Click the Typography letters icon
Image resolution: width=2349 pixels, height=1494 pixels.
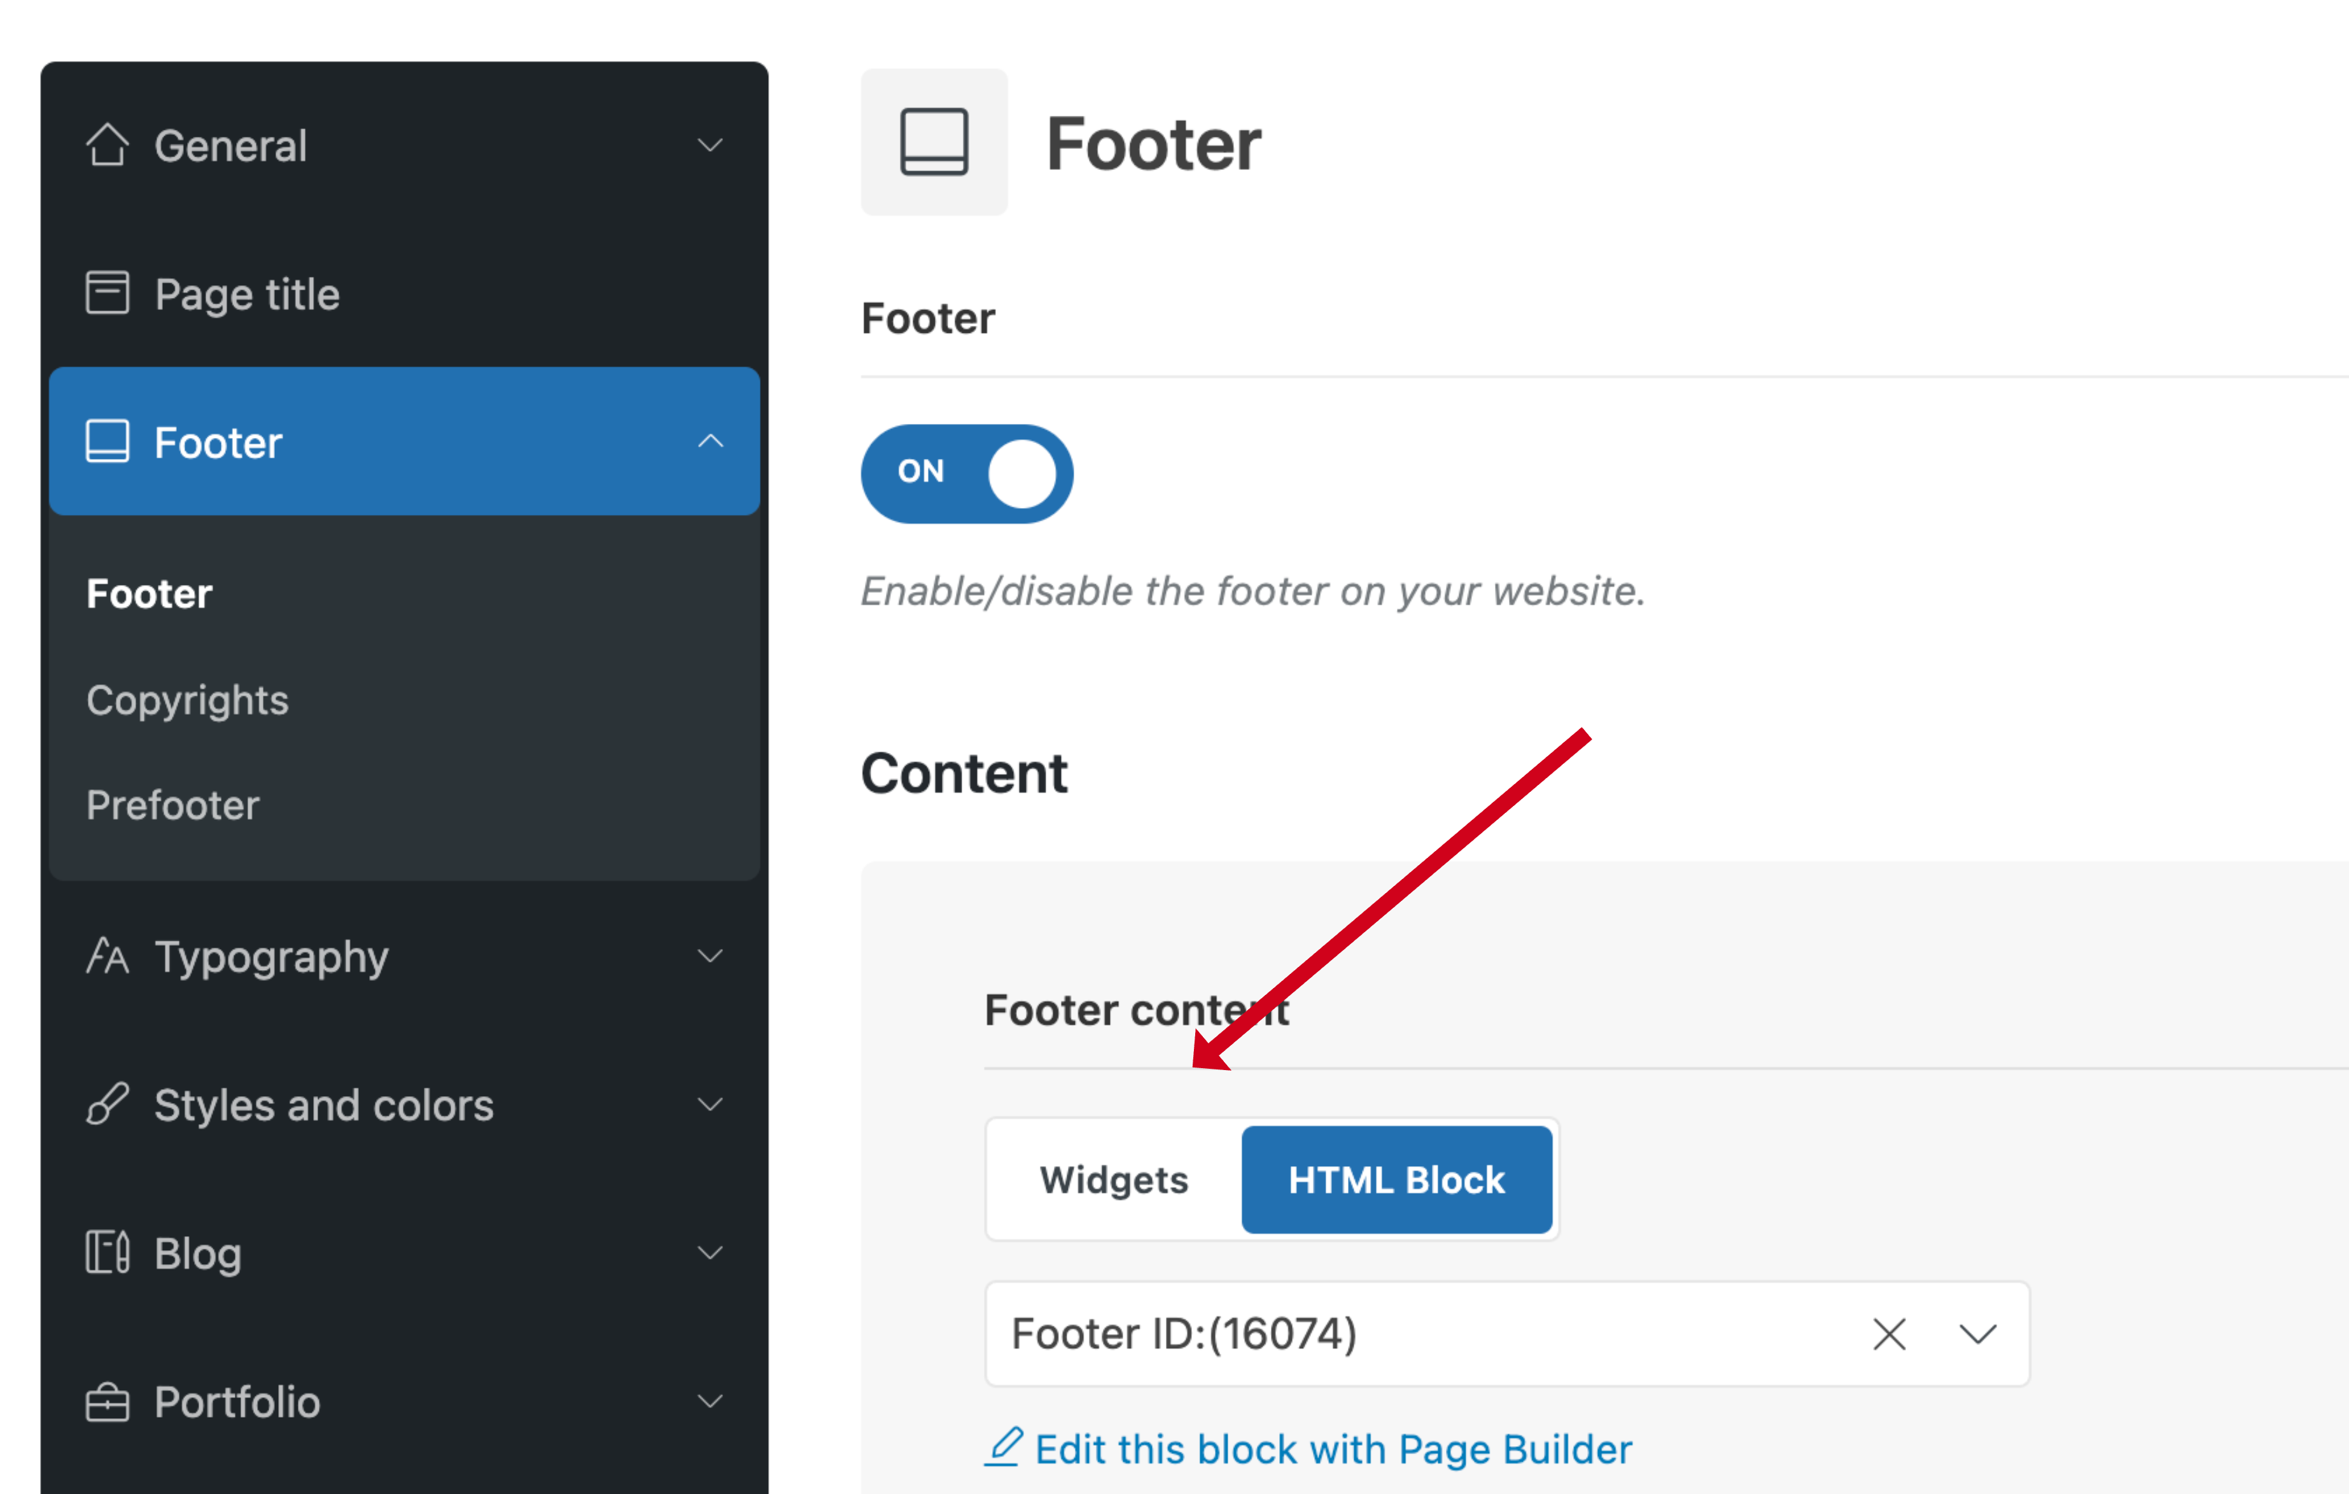click(x=108, y=956)
